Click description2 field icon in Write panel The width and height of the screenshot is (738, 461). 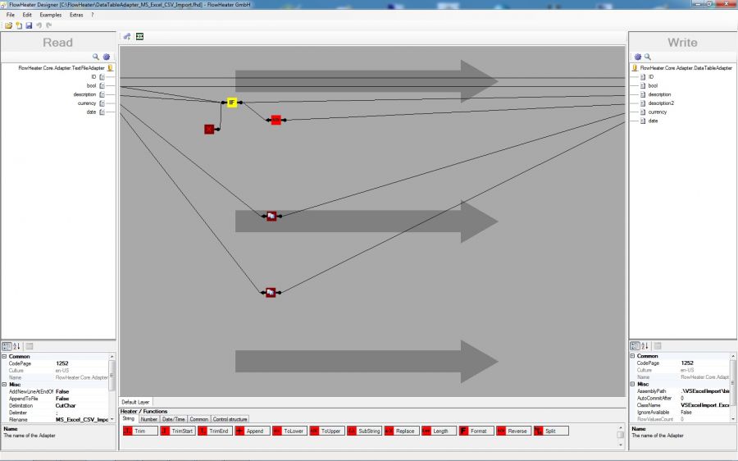click(x=643, y=103)
